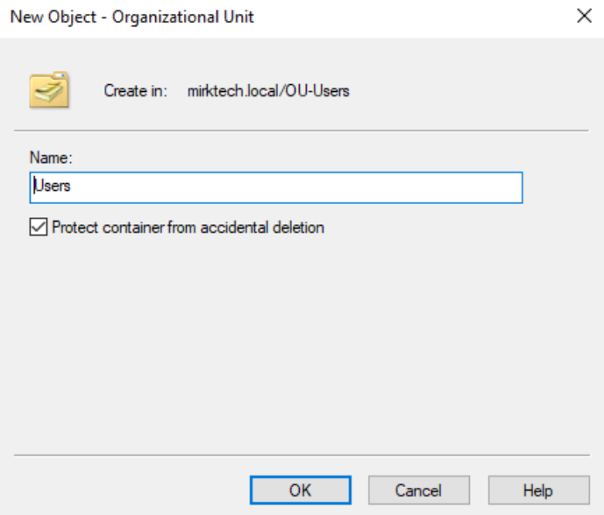604x515 pixels.
Task: Click the 'New Object - Organizational Unit' title
Action: tap(132, 17)
